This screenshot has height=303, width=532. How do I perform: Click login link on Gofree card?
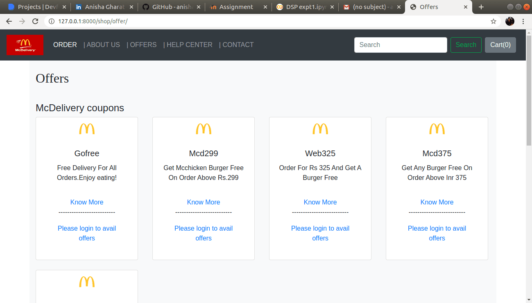point(87,233)
